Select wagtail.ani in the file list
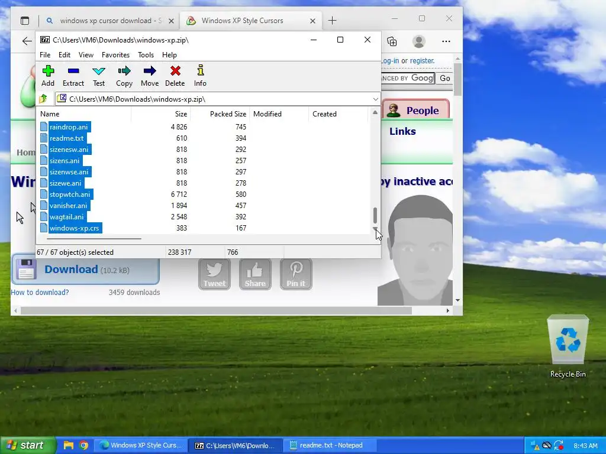The image size is (606, 454). tap(66, 216)
